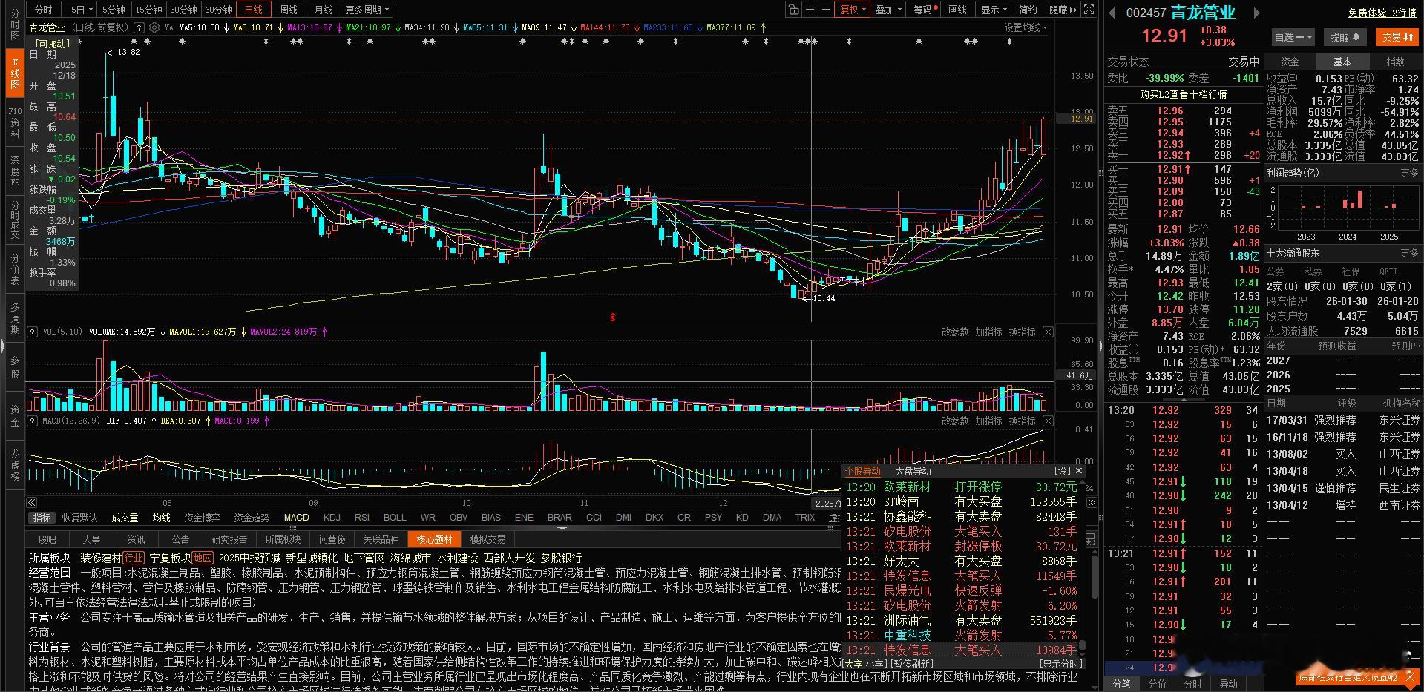Go to next stock with right arrow
Screen dimensions: 1424x692
[1256, 13]
